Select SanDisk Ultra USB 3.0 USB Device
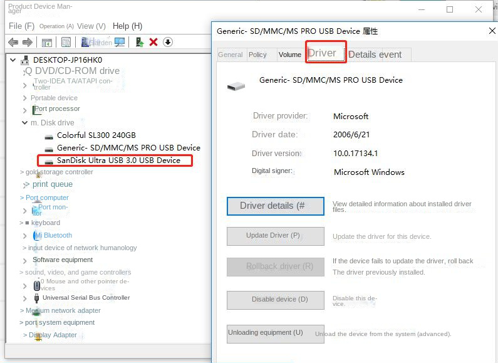Screen dimensions: 498x363 click(118, 160)
